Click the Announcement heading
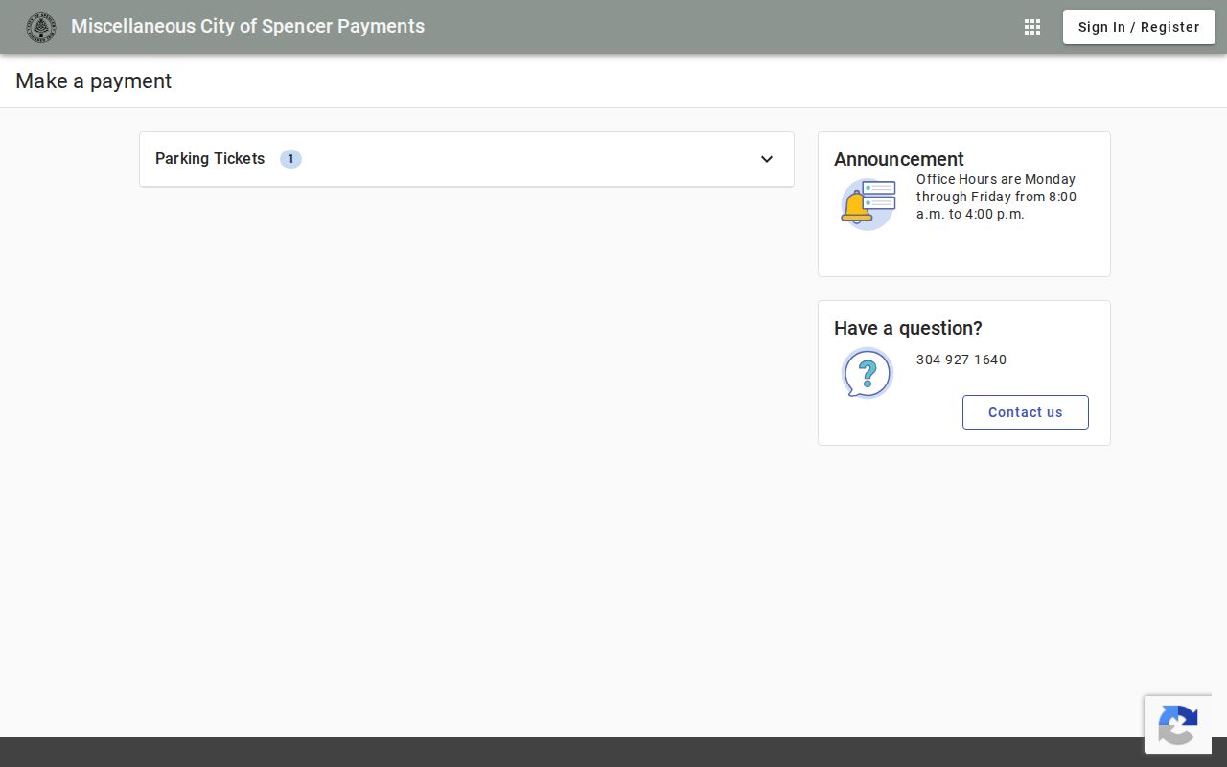 [x=899, y=159]
